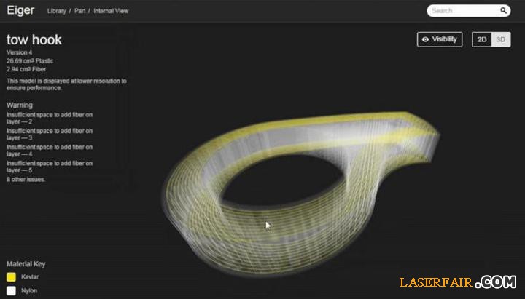Screen dimensions: 525x299
Task: Go to Library in the breadcrumb
Action: pyautogui.click(x=56, y=12)
